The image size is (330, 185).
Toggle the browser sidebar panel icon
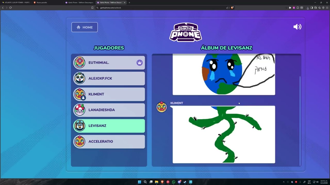[312, 8]
